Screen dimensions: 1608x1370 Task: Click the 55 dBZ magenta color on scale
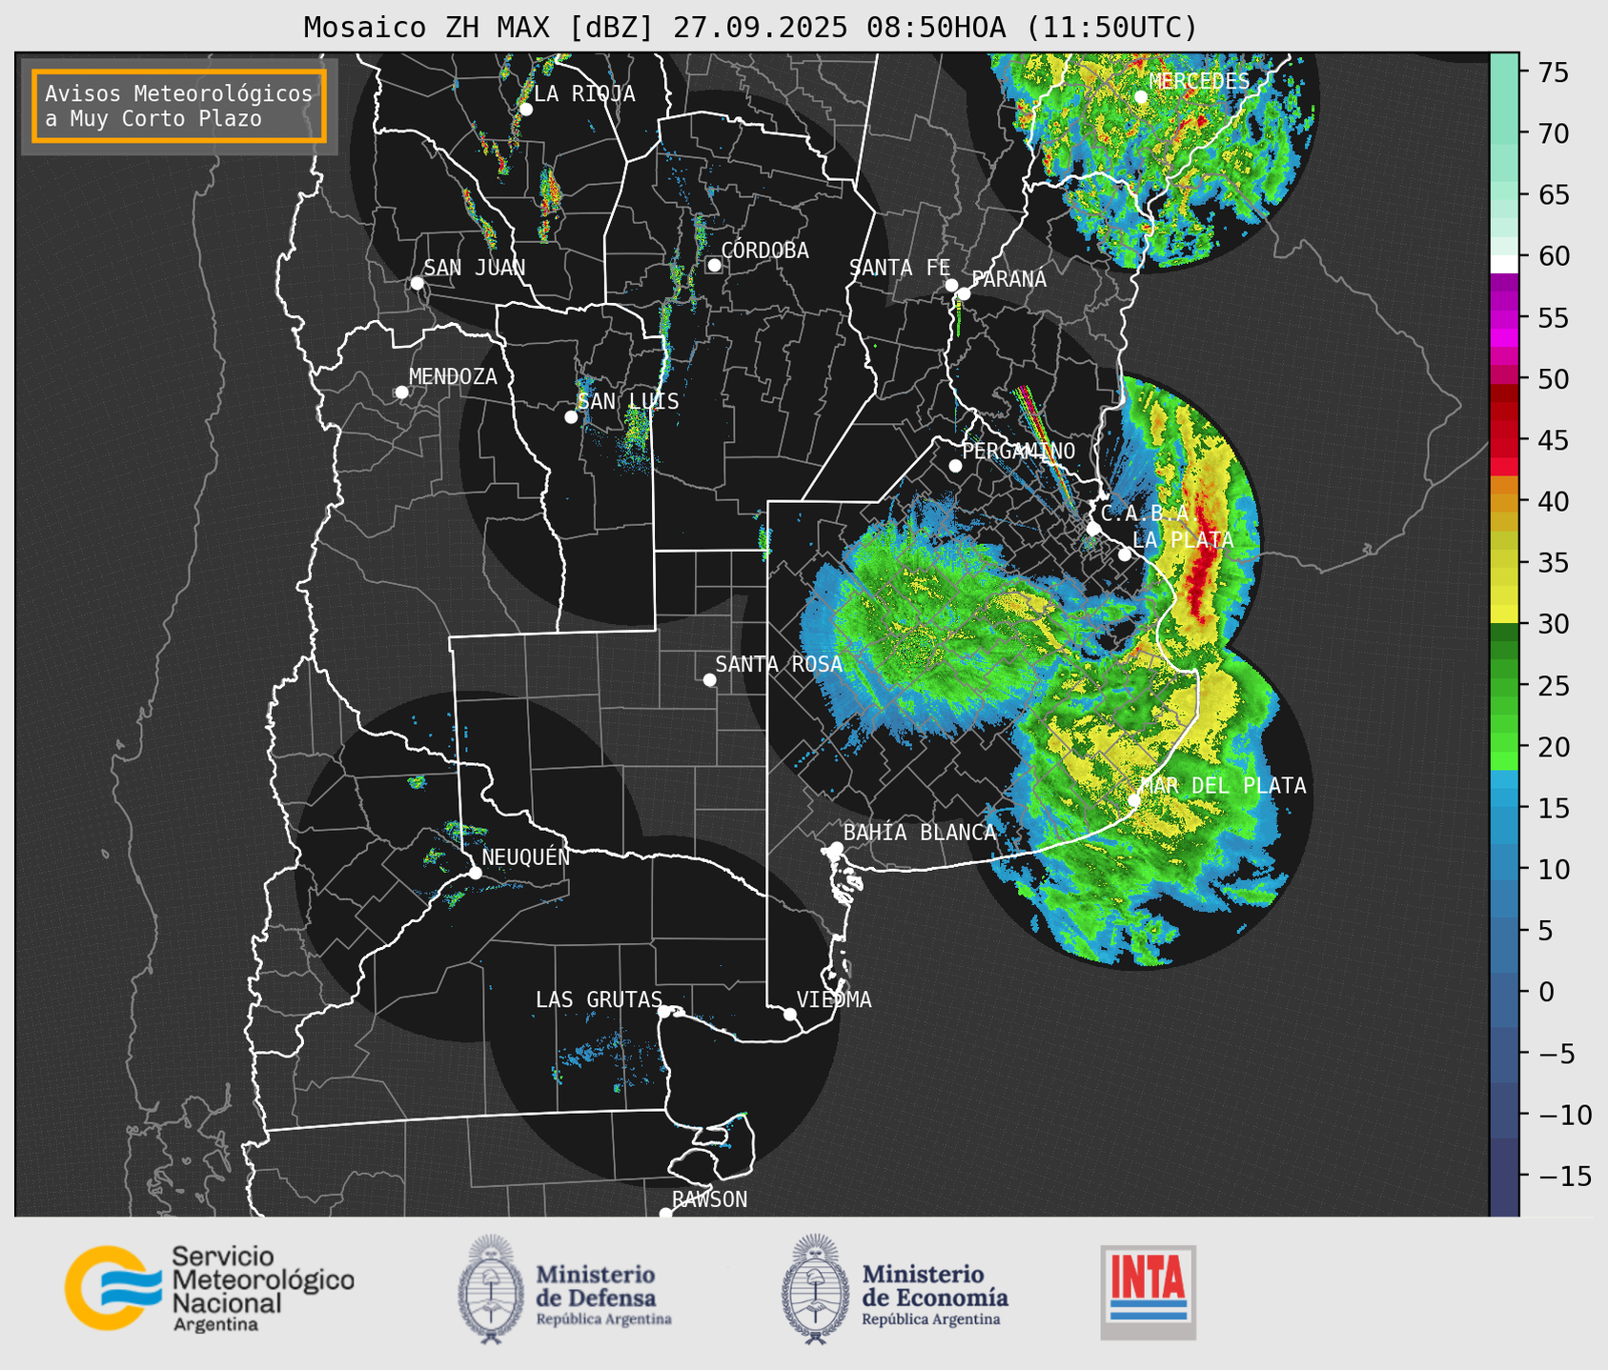pyautogui.click(x=1504, y=317)
